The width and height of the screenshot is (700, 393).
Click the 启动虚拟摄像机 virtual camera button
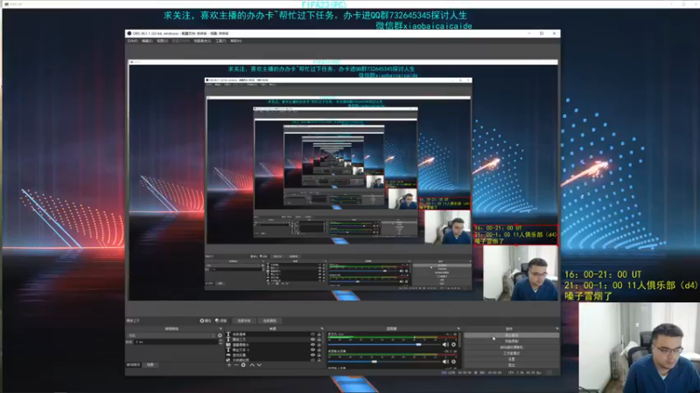[x=512, y=347]
